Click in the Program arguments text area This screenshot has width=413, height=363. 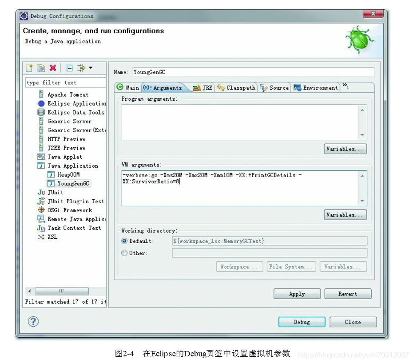point(240,122)
